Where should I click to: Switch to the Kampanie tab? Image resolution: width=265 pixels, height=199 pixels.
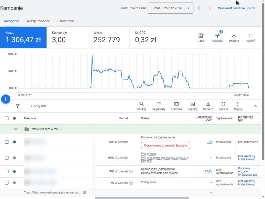click(11, 21)
